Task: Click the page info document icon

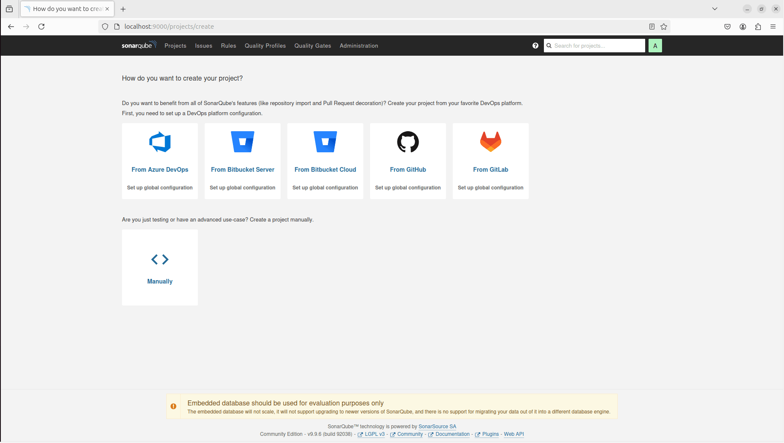Action: (x=117, y=27)
